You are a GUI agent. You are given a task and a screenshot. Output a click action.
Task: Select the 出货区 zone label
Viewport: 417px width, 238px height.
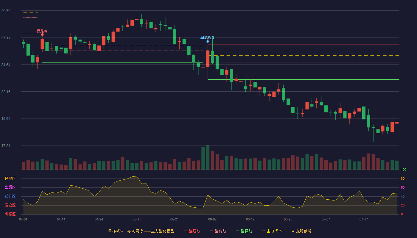[10, 187]
